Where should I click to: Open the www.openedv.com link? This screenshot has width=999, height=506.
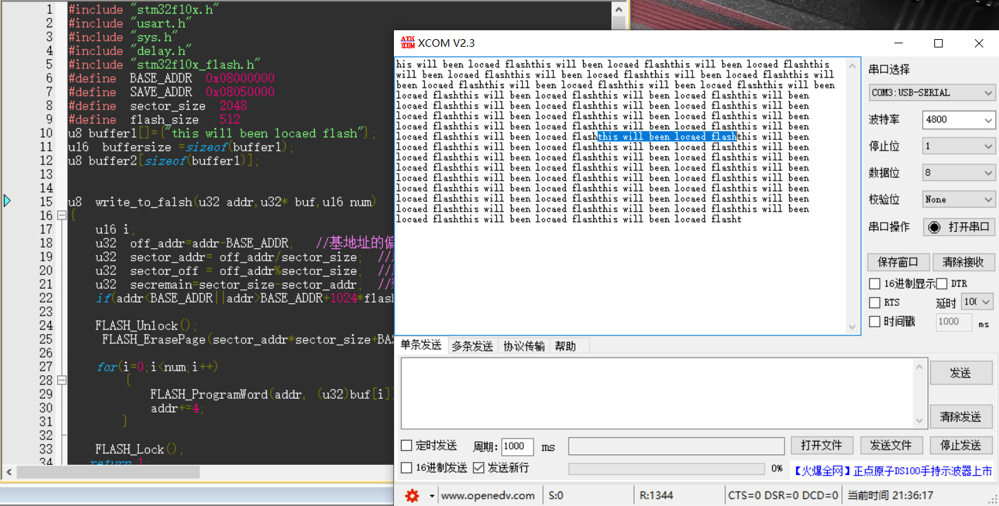[489, 494]
